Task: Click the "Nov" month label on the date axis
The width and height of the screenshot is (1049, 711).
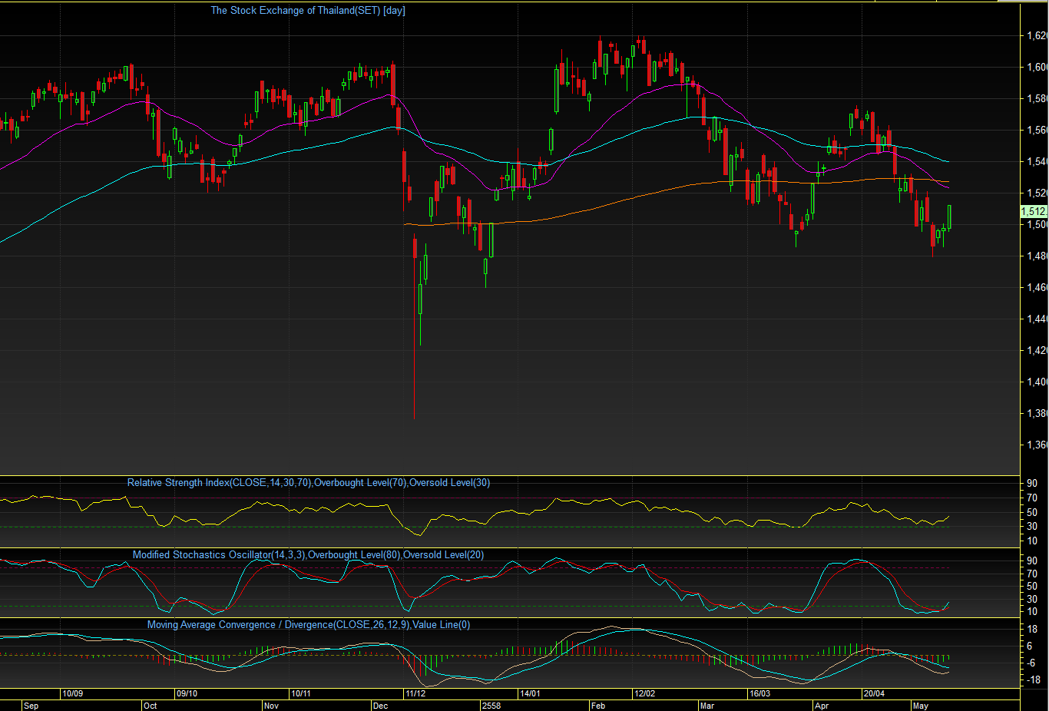Action: 271,706
